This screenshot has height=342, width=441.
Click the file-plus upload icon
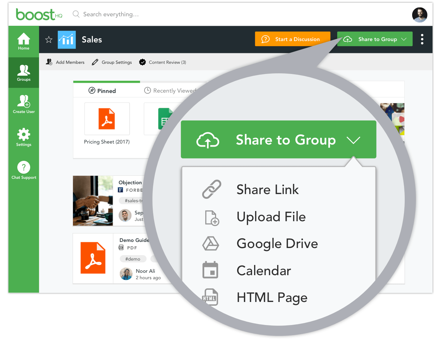tap(212, 217)
